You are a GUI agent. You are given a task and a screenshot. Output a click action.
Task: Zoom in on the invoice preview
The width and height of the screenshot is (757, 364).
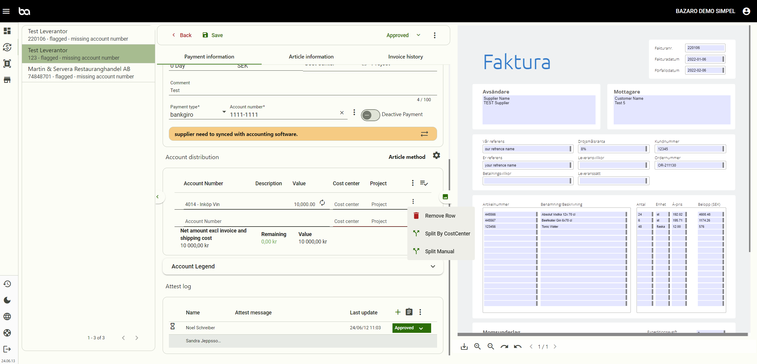478,346
